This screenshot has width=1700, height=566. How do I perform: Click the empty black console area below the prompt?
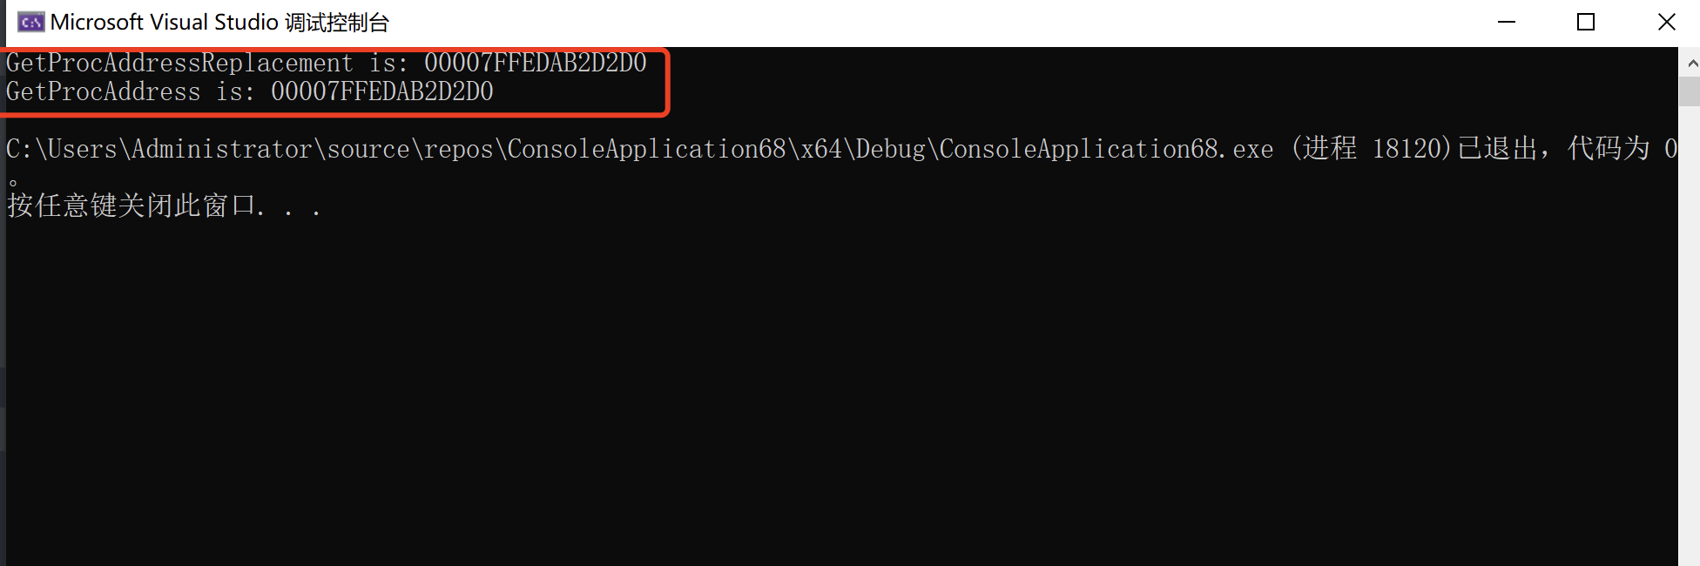[x=836, y=392]
